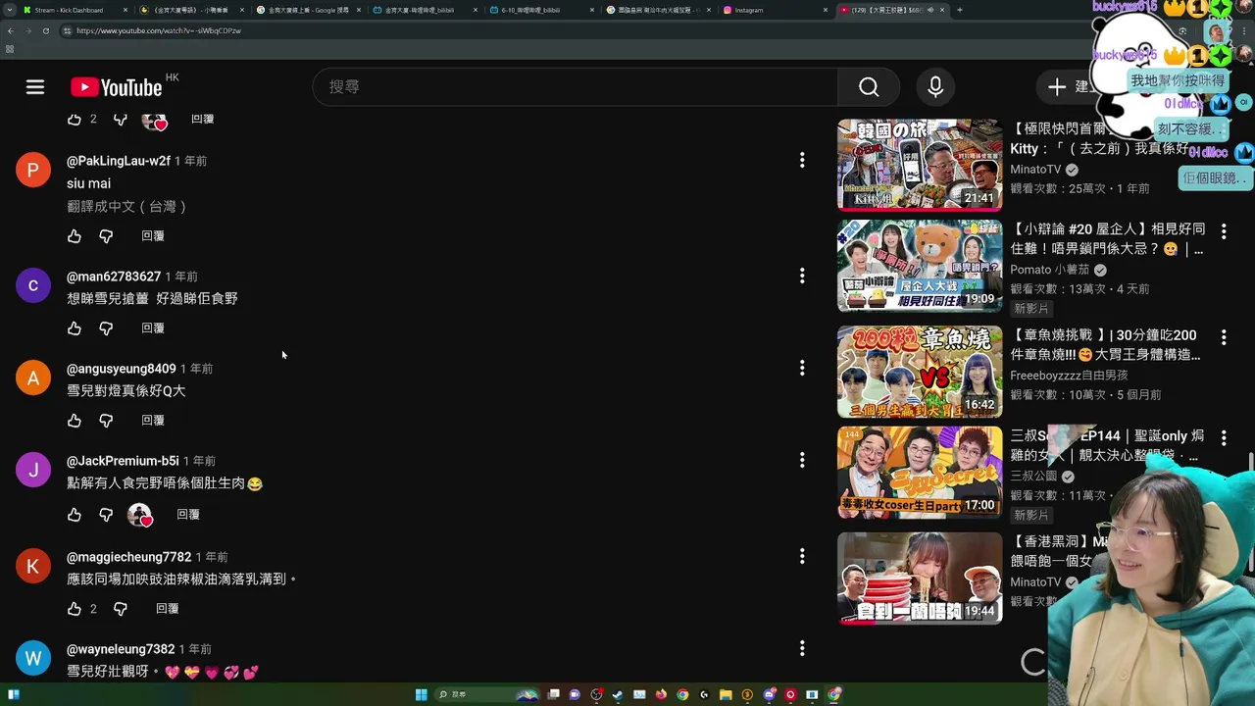The height and width of the screenshot is (706, 1255).
Task: Reply to maggiecheung7782's comment
Action: (168, 609)
